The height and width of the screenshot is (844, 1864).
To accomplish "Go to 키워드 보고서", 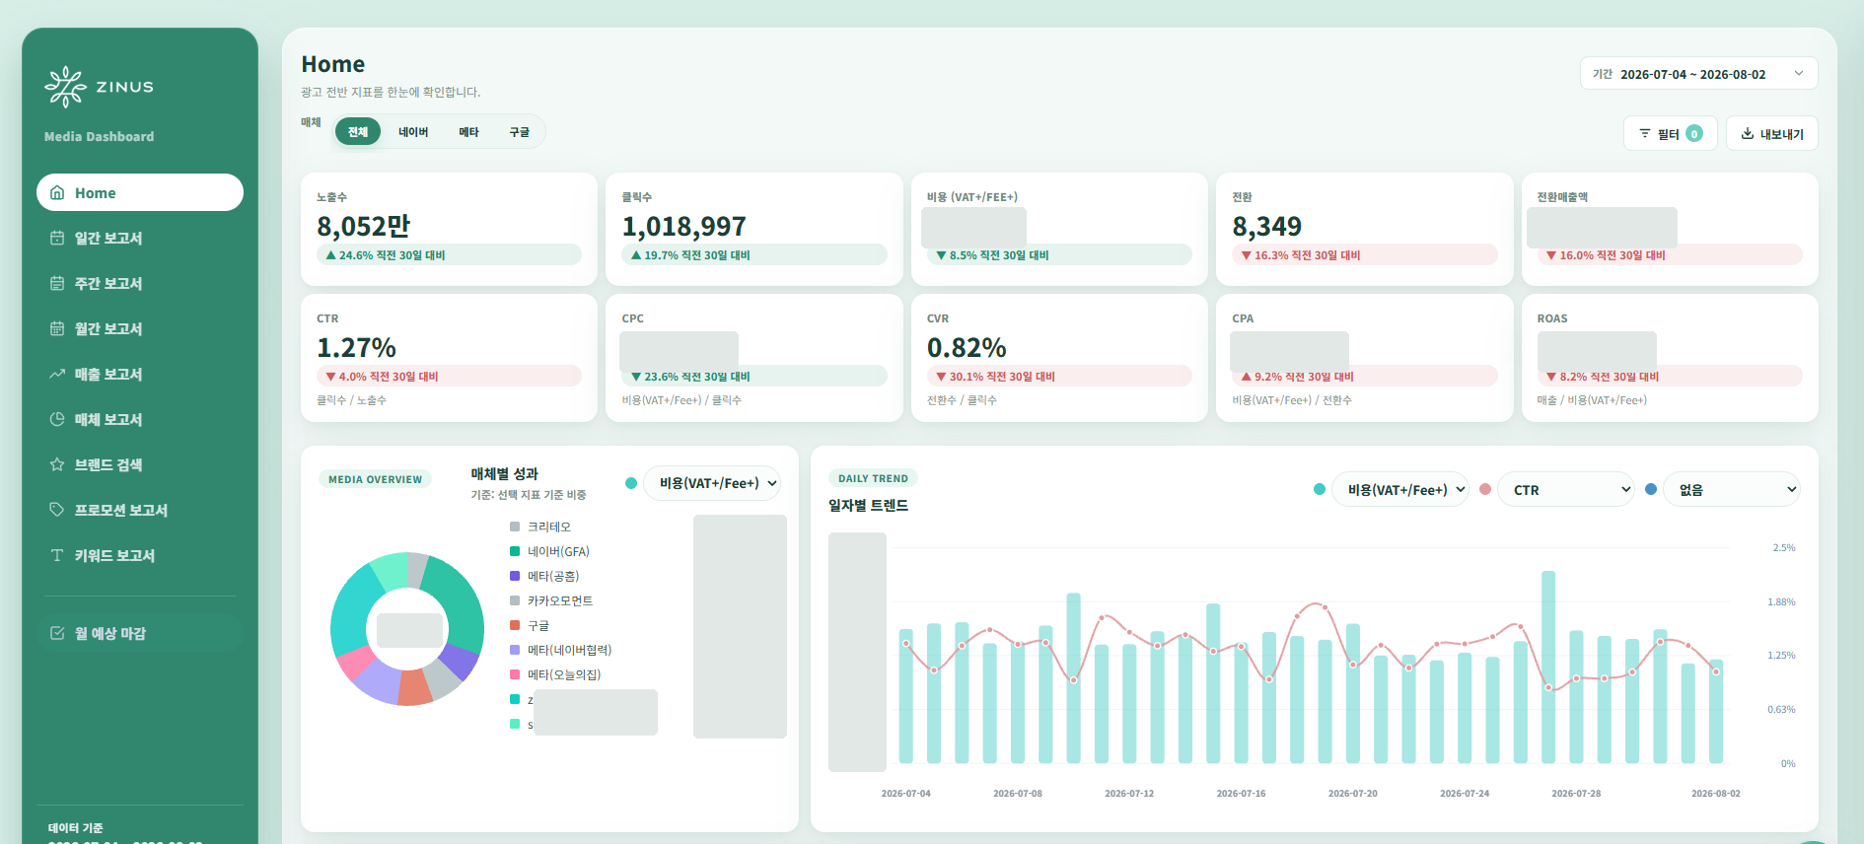I will pyautogui.click(x=140, y=556).
